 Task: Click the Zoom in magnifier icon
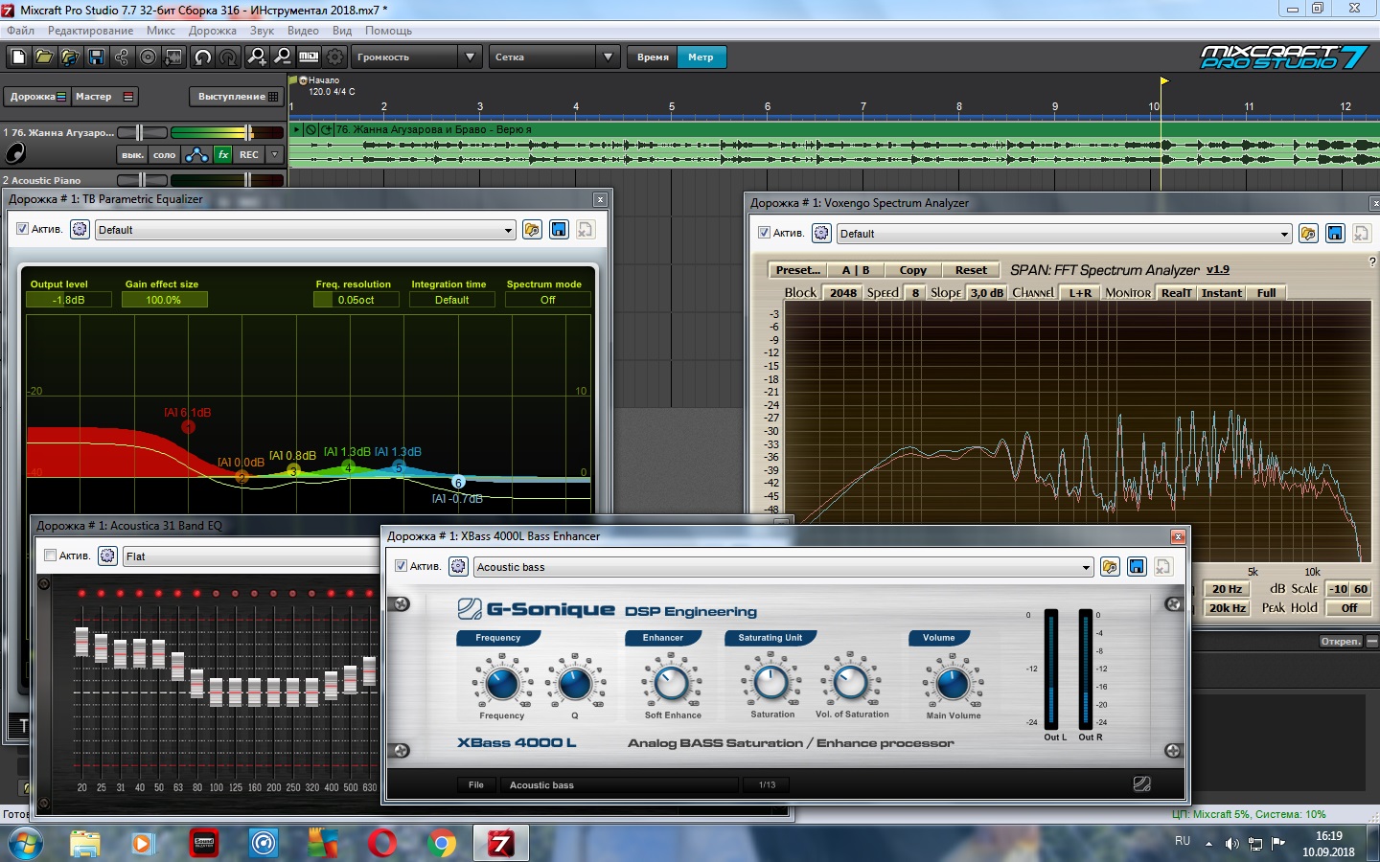coord(257,57)
